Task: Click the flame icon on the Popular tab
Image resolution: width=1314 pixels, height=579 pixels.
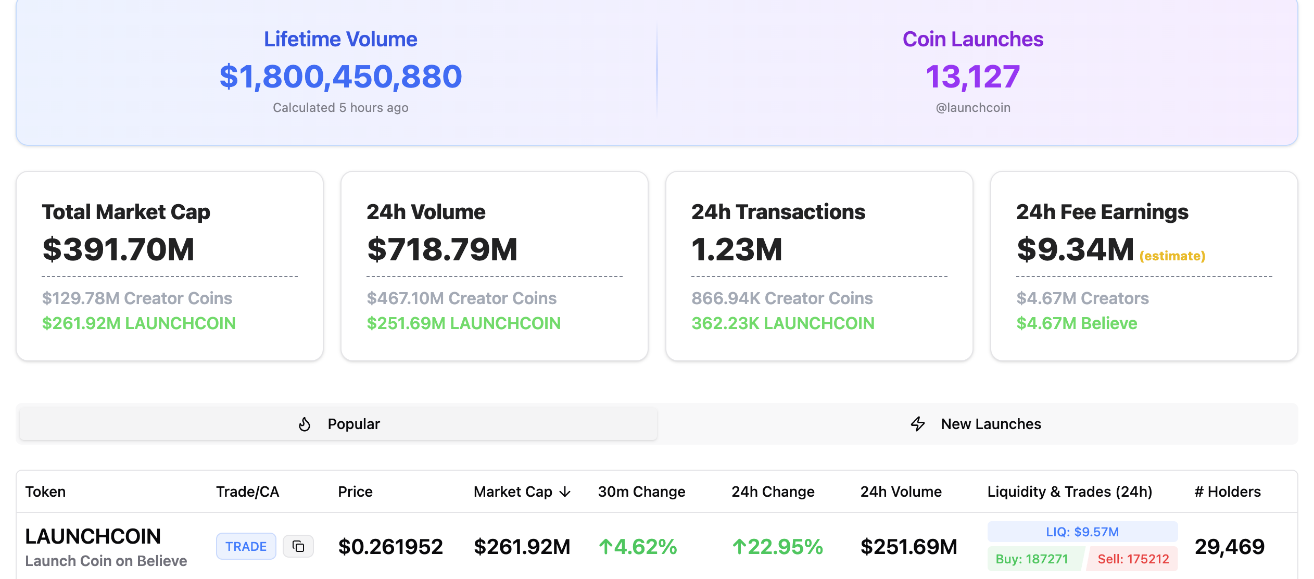Action: tap(305, 424)
